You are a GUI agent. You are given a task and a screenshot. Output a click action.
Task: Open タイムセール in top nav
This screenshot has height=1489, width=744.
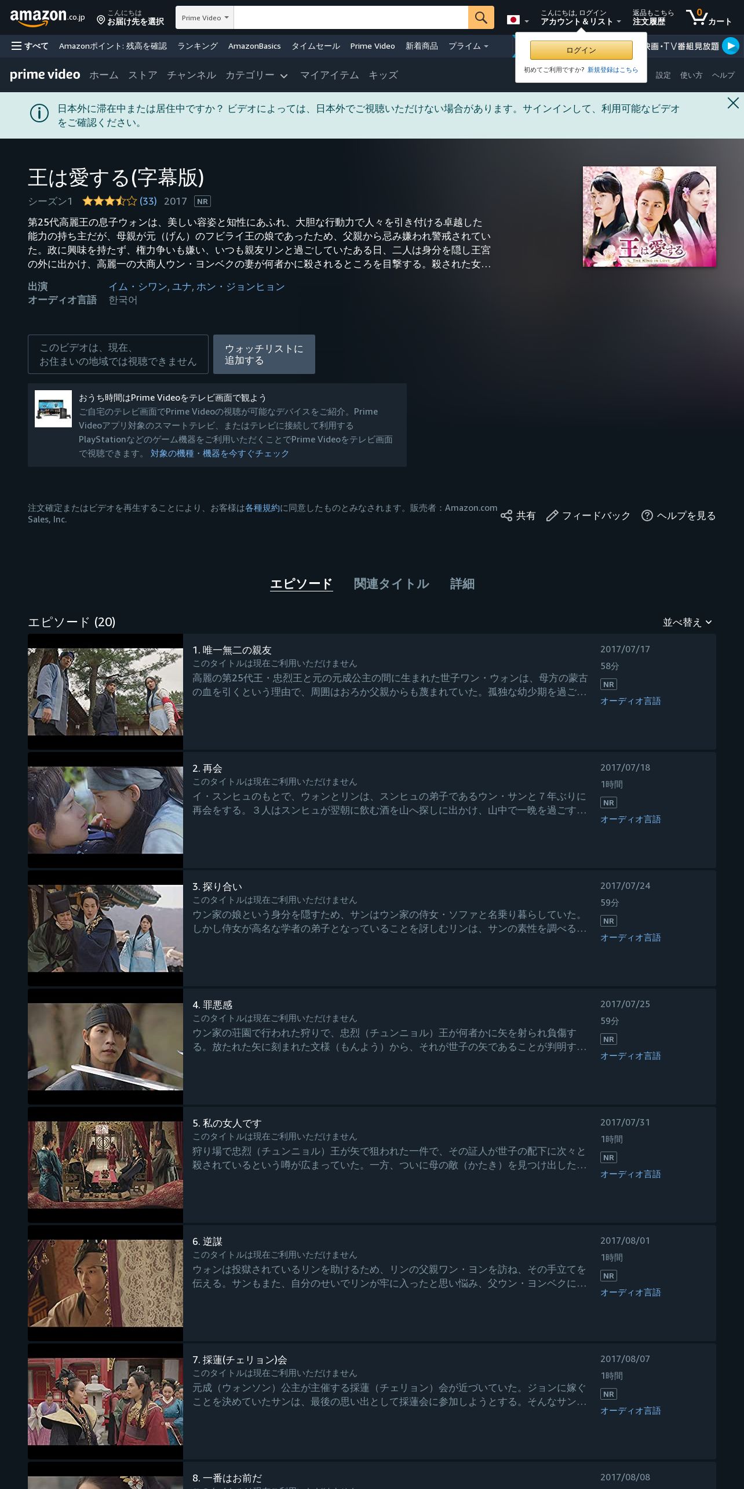pyautogui.click(x=315, y=46)
